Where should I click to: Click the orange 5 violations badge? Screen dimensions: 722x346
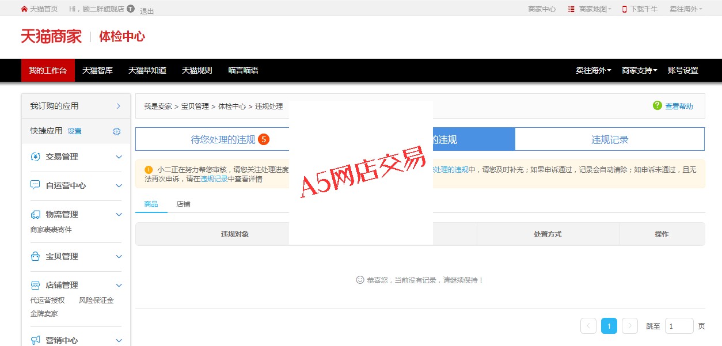[x=264, y=139]
